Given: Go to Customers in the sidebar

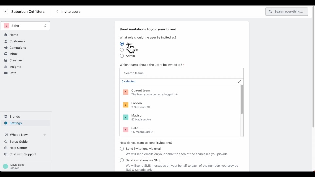Looking at the screenshot, I should pyautogui.click(x=17, y=41).
